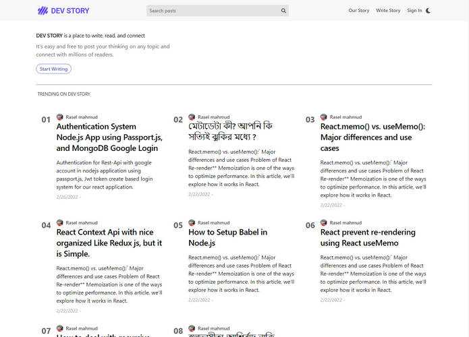Click author avatar on post 01

tap(60, 117)
